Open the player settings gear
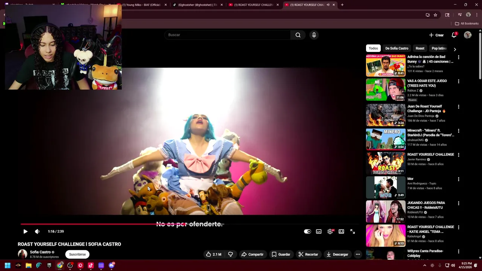The width and height of the screenshot is (482, 271). (330, 231)
